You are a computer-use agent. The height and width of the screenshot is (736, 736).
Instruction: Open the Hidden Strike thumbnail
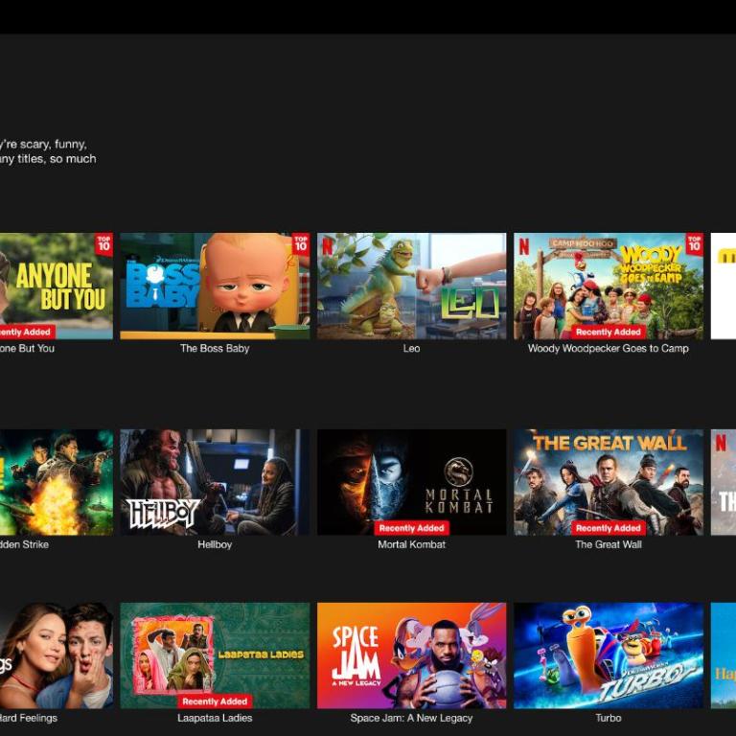pyautogui.click(x=57, y=482)
